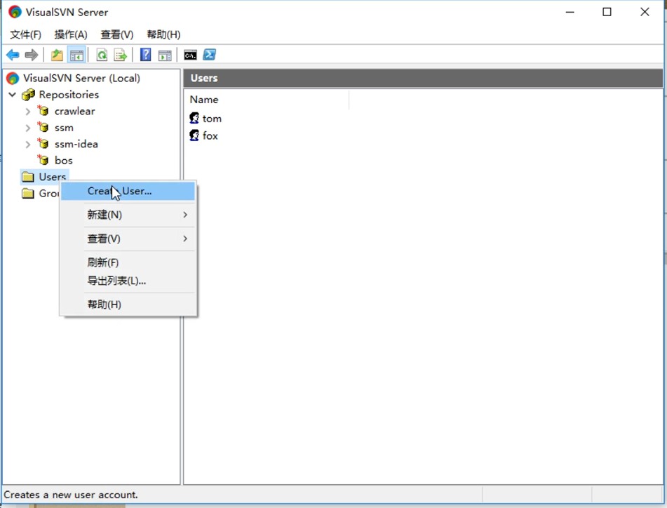
Task: Click the tom user icon
Action: coord(194,118)
